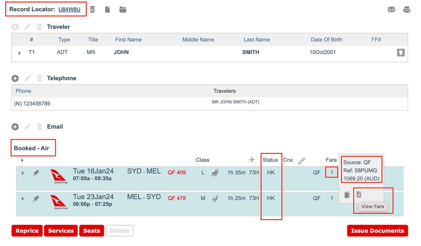Pin the MEL - SYD flight segment
Screen dimensions: 421x246
click(x=36, y=198)
